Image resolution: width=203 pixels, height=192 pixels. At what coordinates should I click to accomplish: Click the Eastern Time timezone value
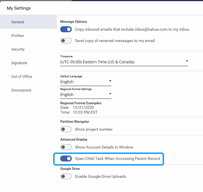pos(97,62)
